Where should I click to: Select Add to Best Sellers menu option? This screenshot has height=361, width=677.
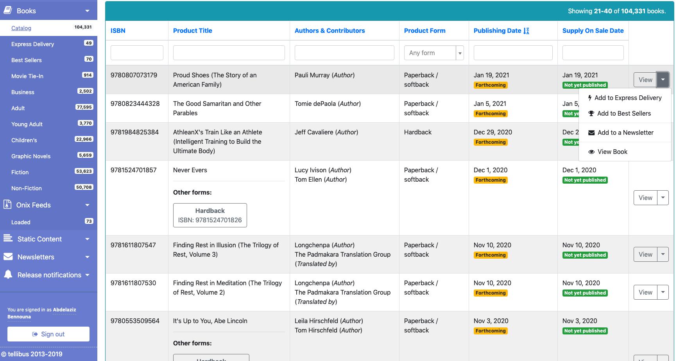point(625,113)
